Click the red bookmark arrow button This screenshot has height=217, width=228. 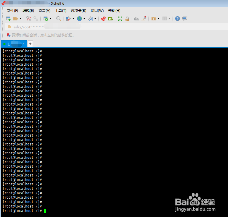coord(8,35)
